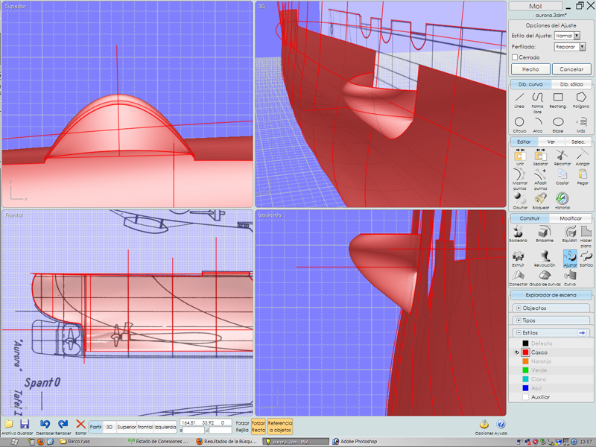Select the Círculo drawing tool
Viewport: 596px width, 447px height.
519,124
